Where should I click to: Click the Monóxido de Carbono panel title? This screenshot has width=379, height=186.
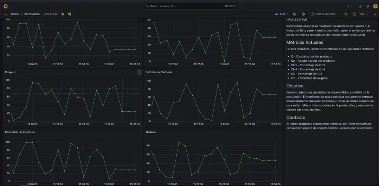20,132
